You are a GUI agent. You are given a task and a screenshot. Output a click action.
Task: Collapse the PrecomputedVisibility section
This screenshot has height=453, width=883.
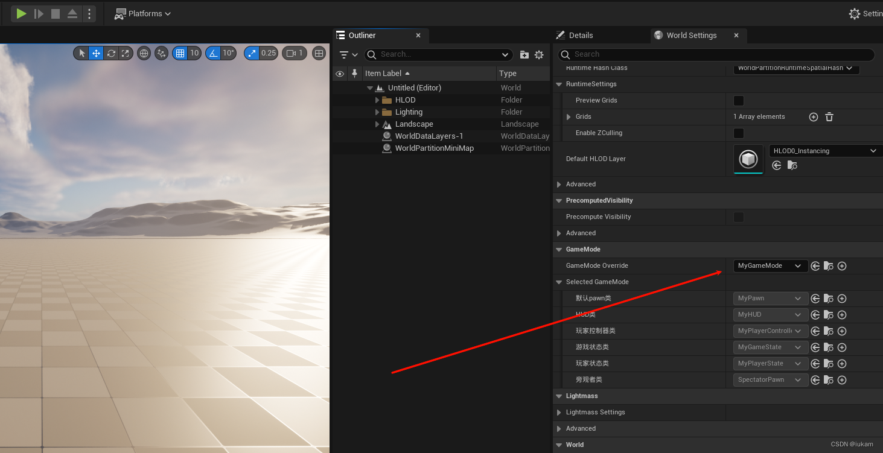pyautogui.click(x=559, y=201)
